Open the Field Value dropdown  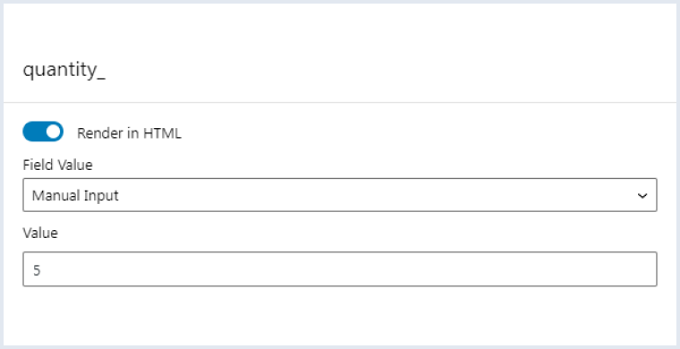click(340, 195)
